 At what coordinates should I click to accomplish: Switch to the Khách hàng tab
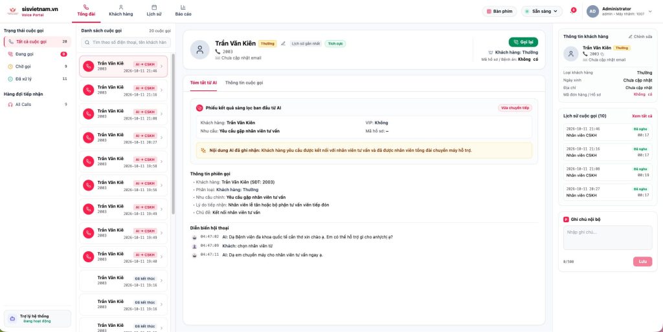pyautogui.click(x=121, y=10)
